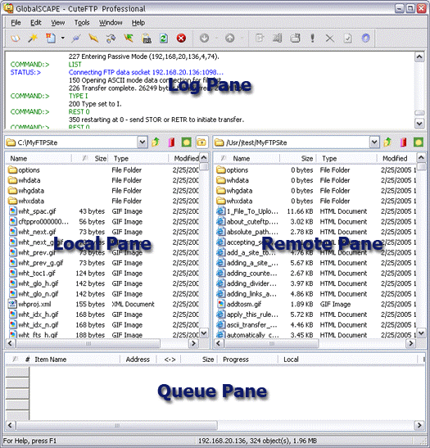Click the green Refresh icon
This screenshot has height=448, width=430.
tap(164, 38)
